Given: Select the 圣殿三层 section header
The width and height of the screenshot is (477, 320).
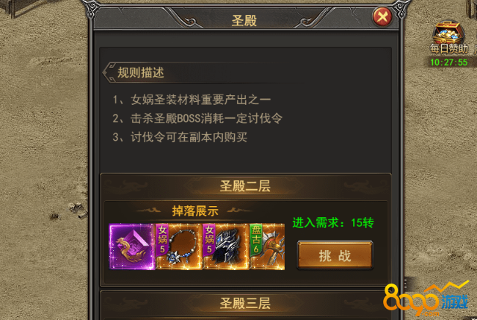Looking at the screenshot, I should tap(245, 303).
